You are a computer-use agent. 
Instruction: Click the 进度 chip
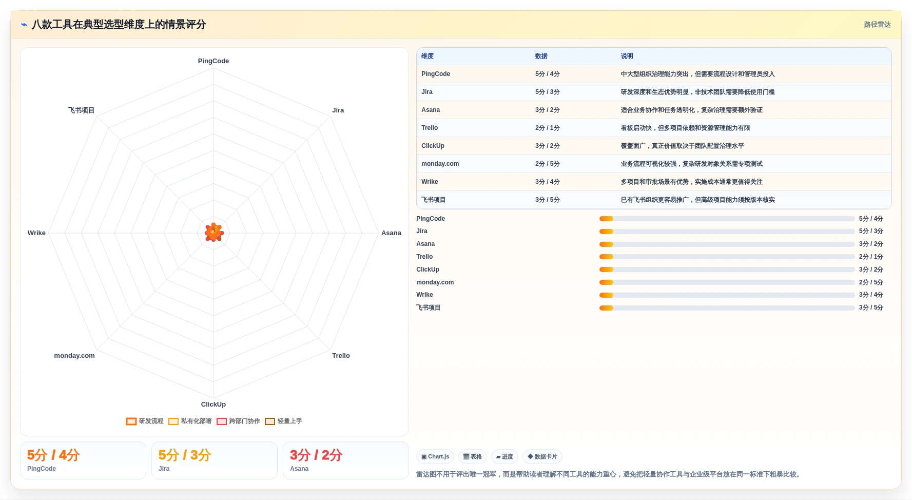coord(504,456)
